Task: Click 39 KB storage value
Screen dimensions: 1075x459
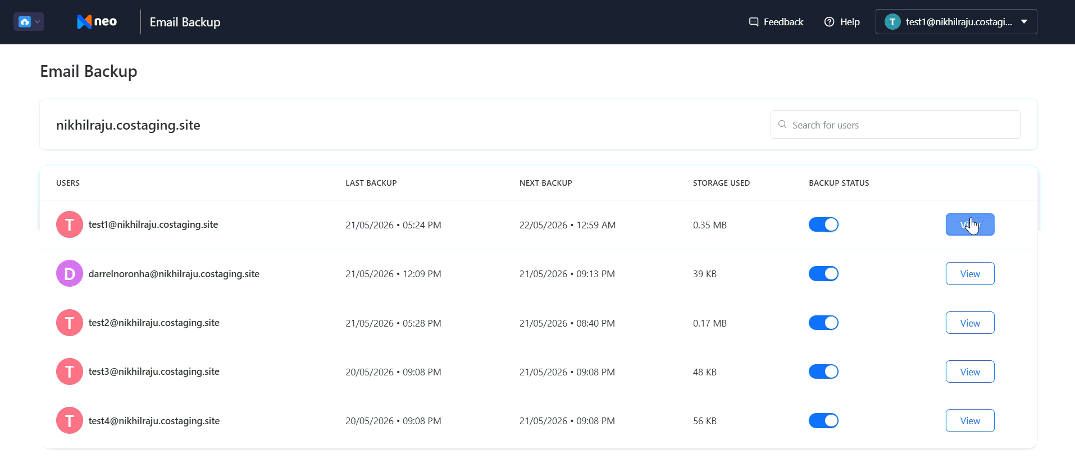Action: (705, 274)
